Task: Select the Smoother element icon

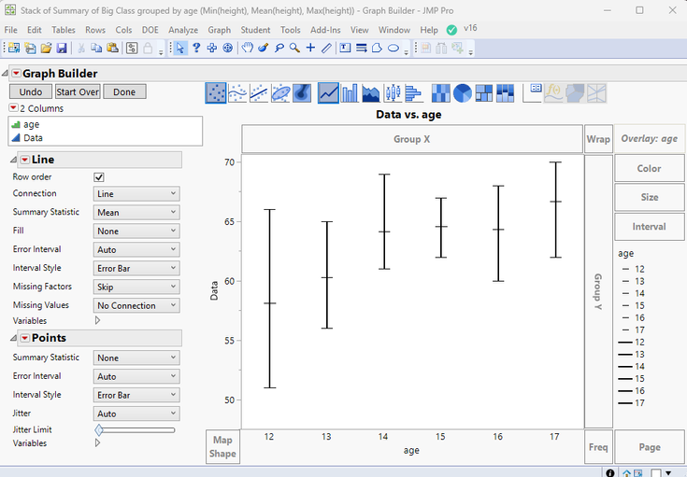Action: tap(237, 92)
